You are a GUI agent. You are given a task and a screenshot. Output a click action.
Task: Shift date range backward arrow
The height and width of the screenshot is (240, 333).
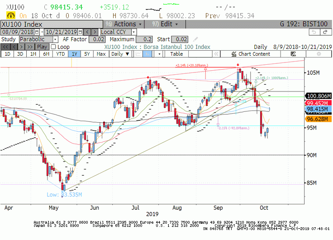(87, 32)
